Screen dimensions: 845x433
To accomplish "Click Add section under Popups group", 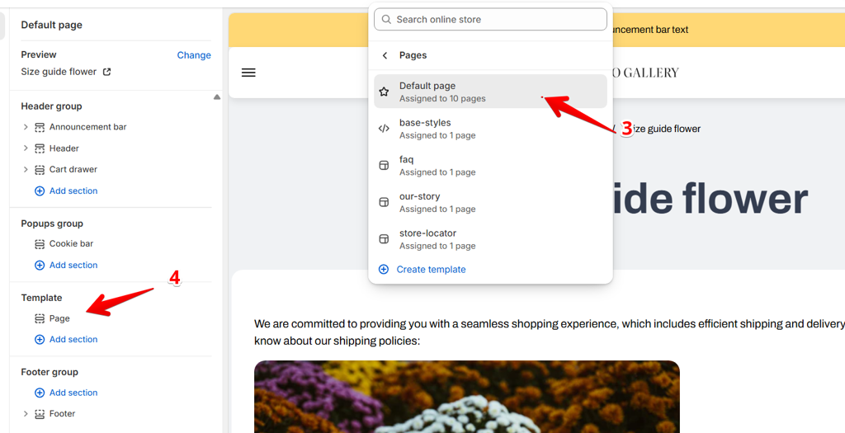I will [73, 265].
